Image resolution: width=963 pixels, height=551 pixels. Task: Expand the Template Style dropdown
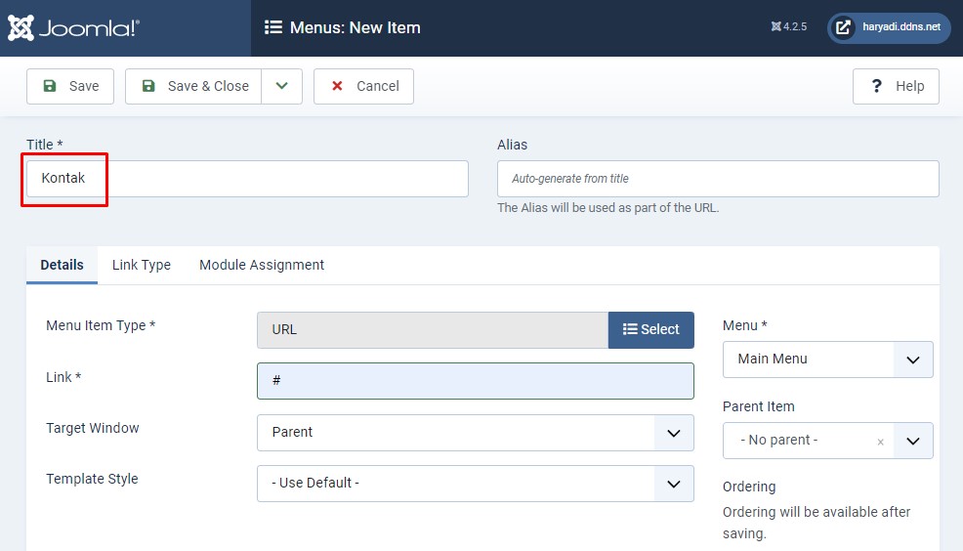tap(475, 484)
